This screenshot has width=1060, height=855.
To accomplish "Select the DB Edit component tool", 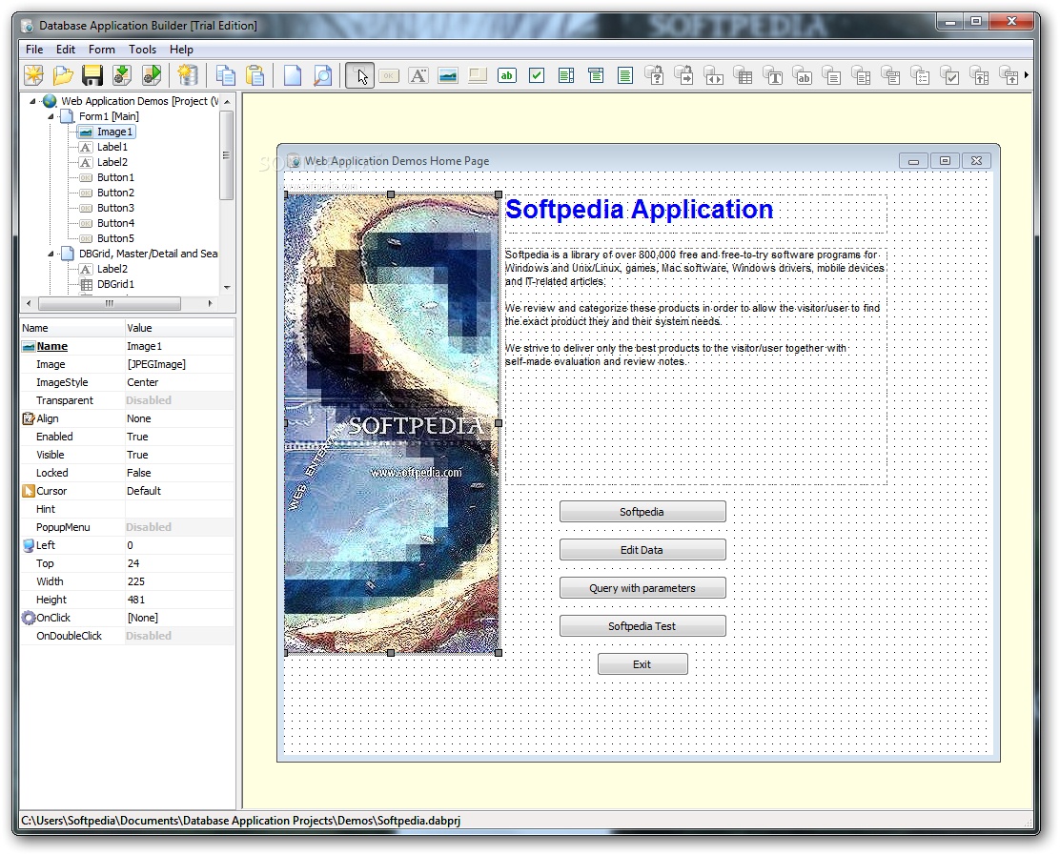I will click(803, 75).
